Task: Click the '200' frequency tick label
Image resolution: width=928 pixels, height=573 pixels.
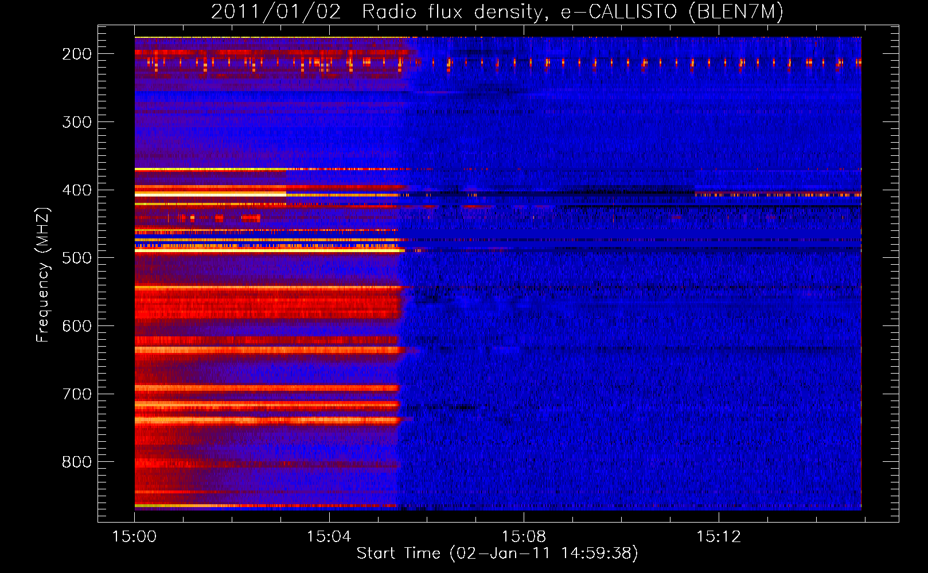Action: click(77, 54)
